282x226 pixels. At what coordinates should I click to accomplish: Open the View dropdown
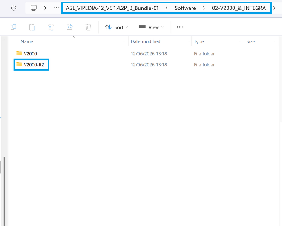click(151, 27)
